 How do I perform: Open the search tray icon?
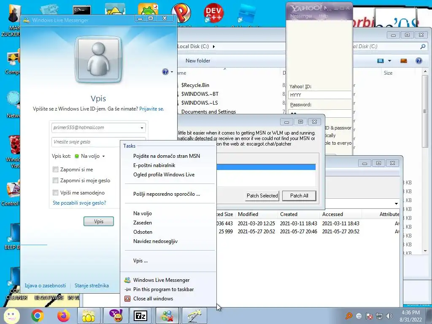(x=349, y=316)
